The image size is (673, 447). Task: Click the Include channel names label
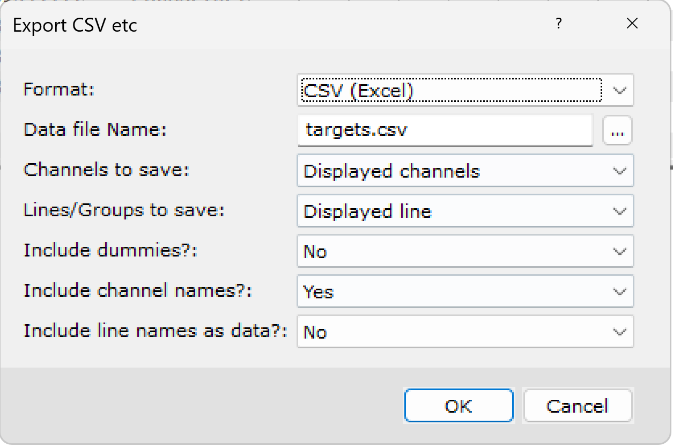tap(138, 290)
